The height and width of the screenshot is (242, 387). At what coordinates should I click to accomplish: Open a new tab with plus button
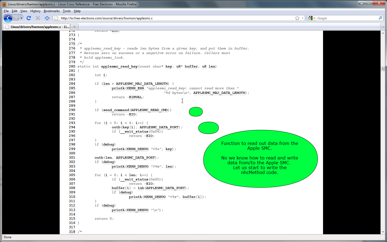click(x=74, y=27)
